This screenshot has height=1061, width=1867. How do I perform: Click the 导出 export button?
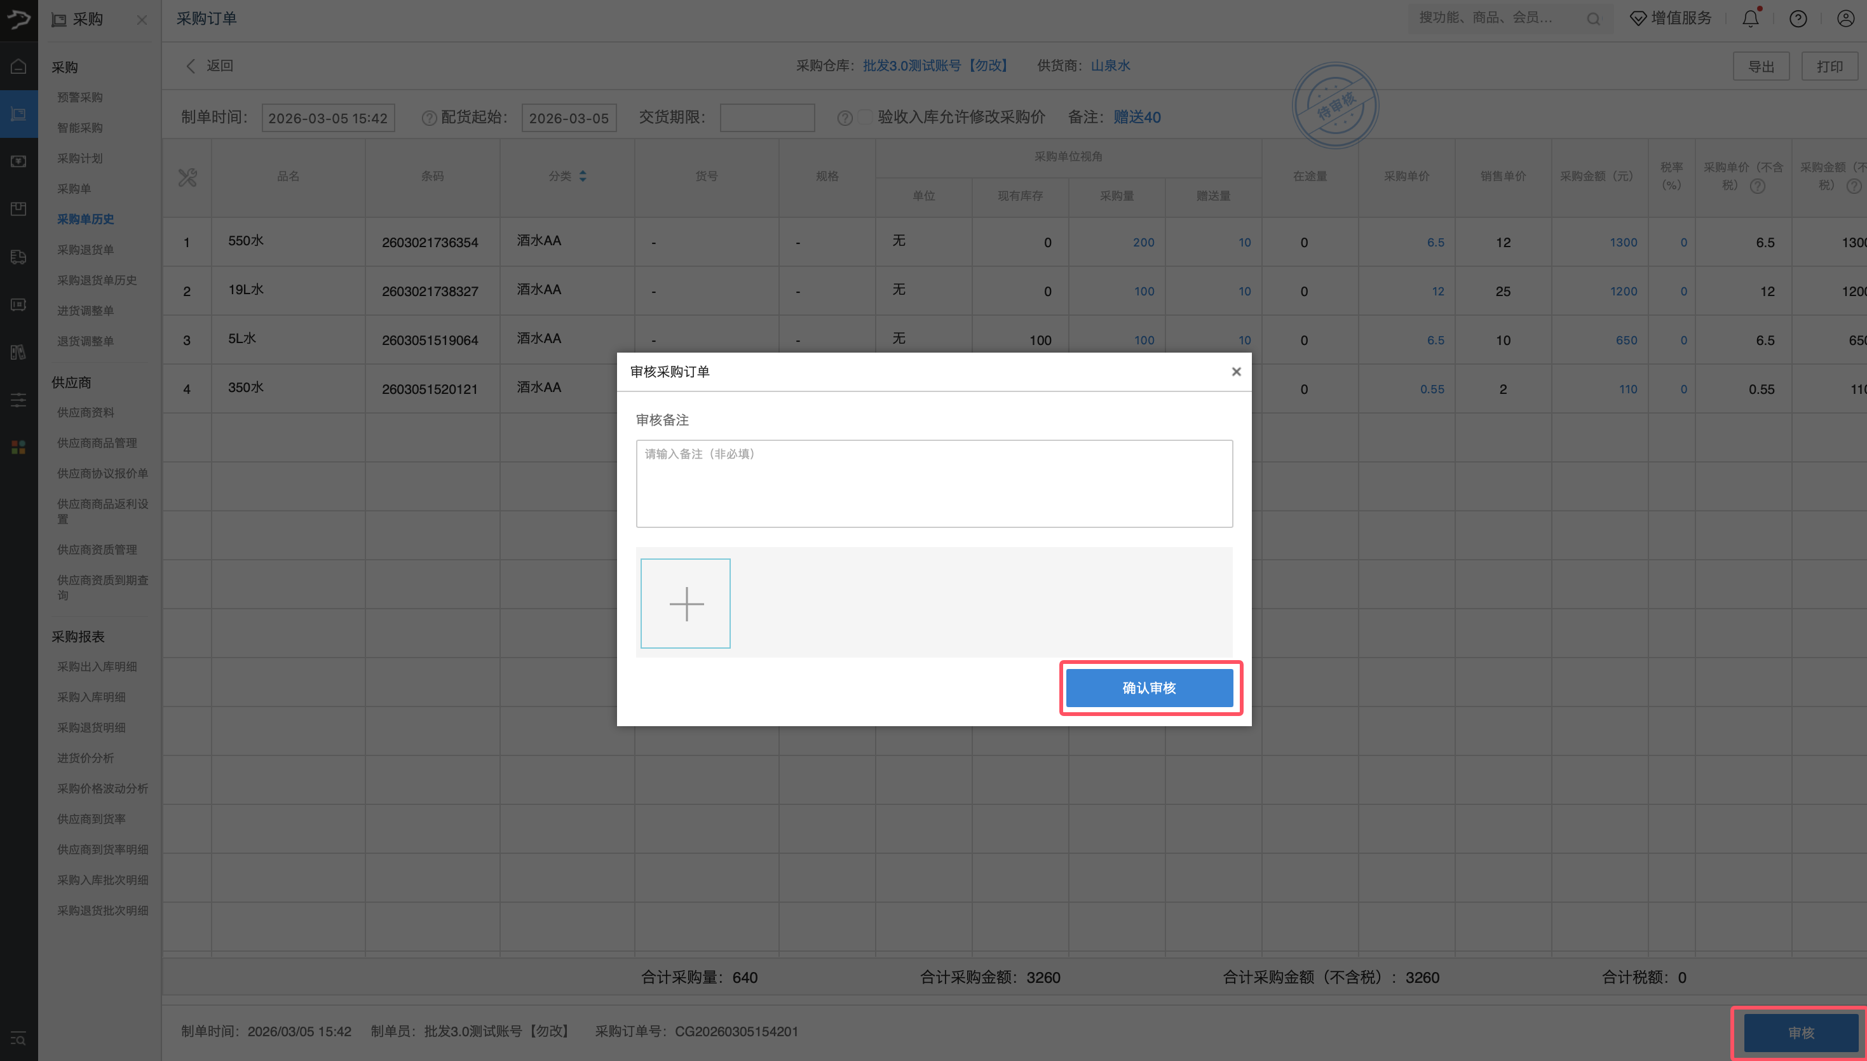pos(1761,66)
